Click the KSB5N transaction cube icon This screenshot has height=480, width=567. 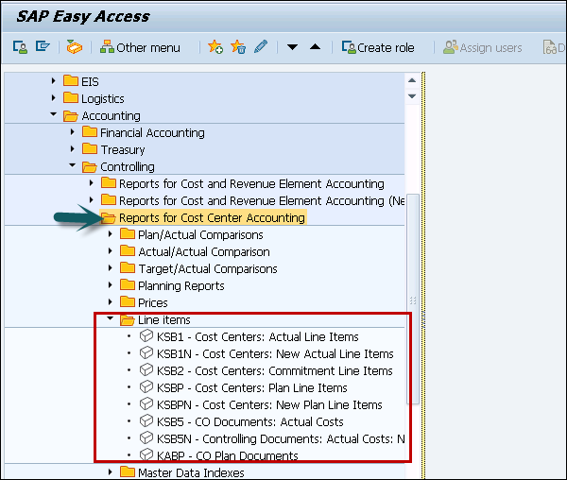pos(146,437)
